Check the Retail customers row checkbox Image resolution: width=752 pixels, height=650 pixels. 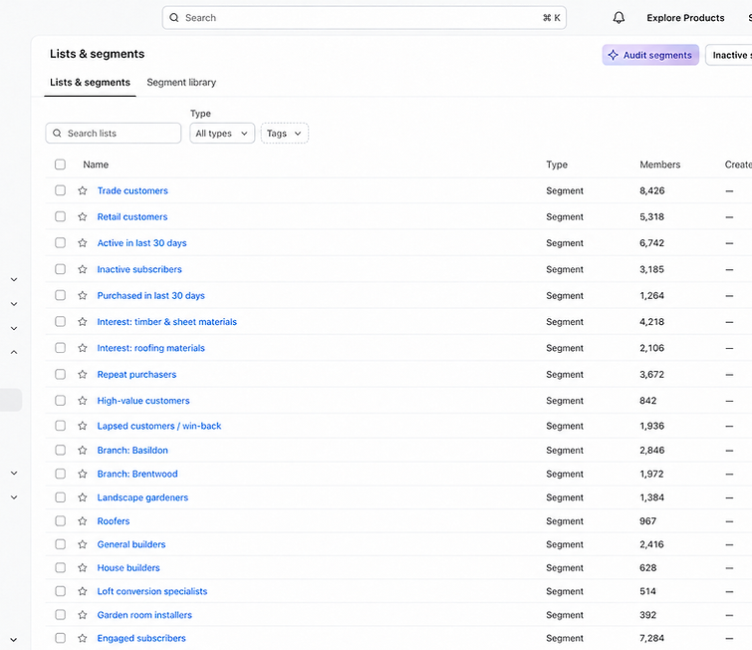(x=60, y=216)
